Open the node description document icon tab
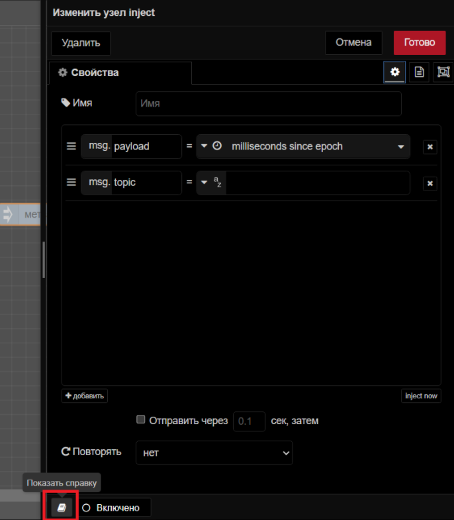Viewport: 454px width, 520px height. 419,72
